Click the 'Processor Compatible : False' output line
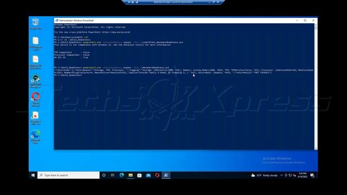This screenshot has width=347, height=195. click(72, 55)
